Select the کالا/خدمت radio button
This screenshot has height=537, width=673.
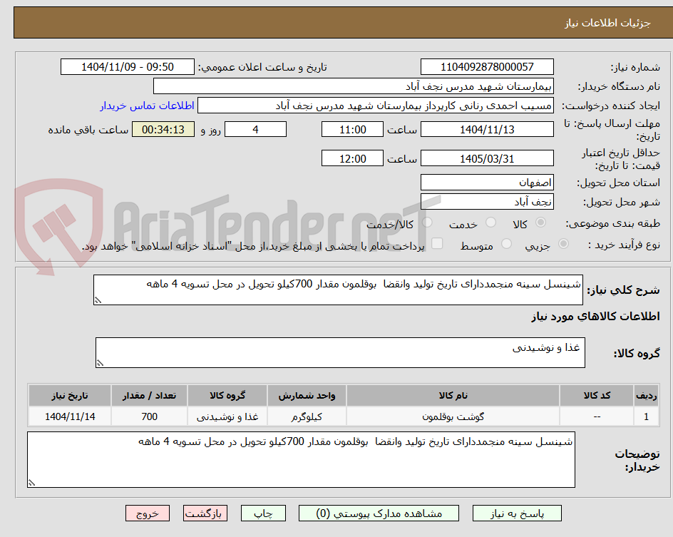427,223
